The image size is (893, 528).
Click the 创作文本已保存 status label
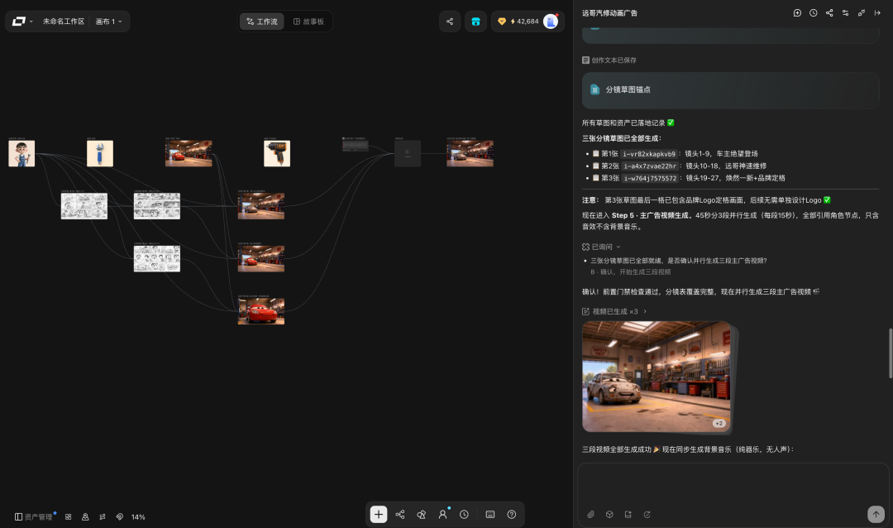(x=614, y=60)
